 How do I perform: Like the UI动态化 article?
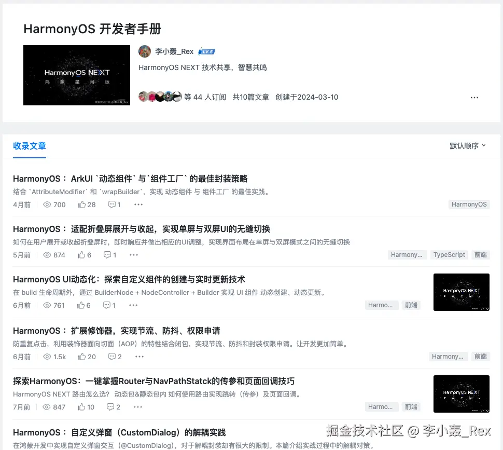pos(83,305)
